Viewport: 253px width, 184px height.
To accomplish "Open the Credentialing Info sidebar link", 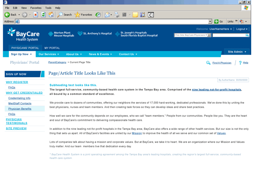I will (19, 98).
